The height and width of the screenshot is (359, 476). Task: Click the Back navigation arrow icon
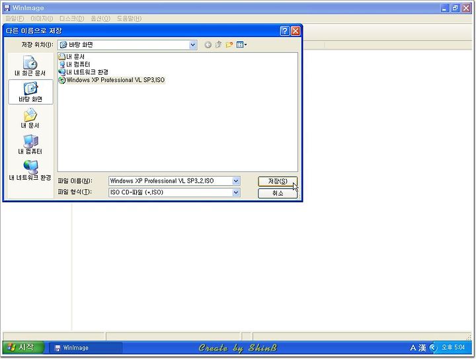(x=208, y=45)
